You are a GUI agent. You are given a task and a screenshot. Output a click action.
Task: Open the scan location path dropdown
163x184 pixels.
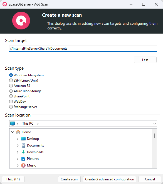click(155, 124)
